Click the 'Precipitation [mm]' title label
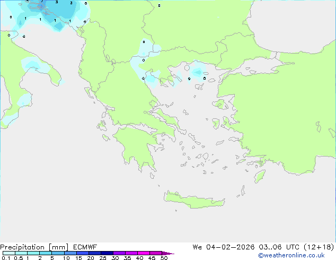This screenshot has width=336, height=260. pos(34,247)
